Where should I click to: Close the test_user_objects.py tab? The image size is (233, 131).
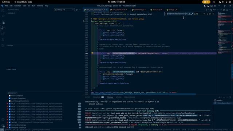pyautogui.click(x=107, y=10)
